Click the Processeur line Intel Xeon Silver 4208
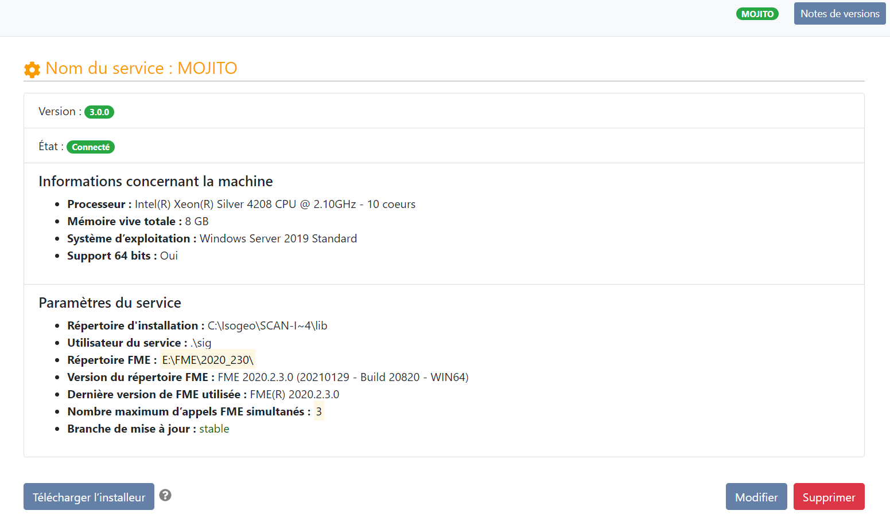This screenshot has height=522, width=890. [x=242, y=204]
